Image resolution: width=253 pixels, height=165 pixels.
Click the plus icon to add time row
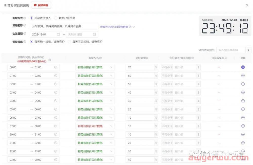pos(243,67)
